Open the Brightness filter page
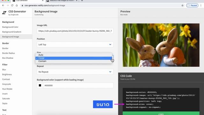The height and width of the screenshot is (115, 204). point(7,74)
